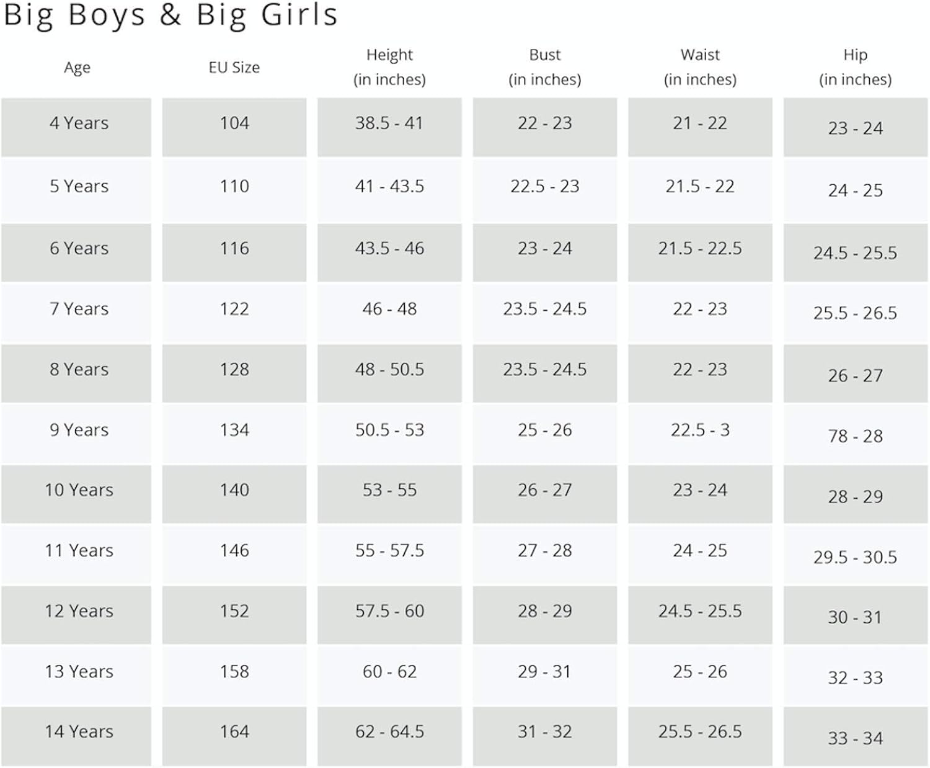930x768 pixels.
Task: Select the Bust (in inches) header
Action: 544,67
